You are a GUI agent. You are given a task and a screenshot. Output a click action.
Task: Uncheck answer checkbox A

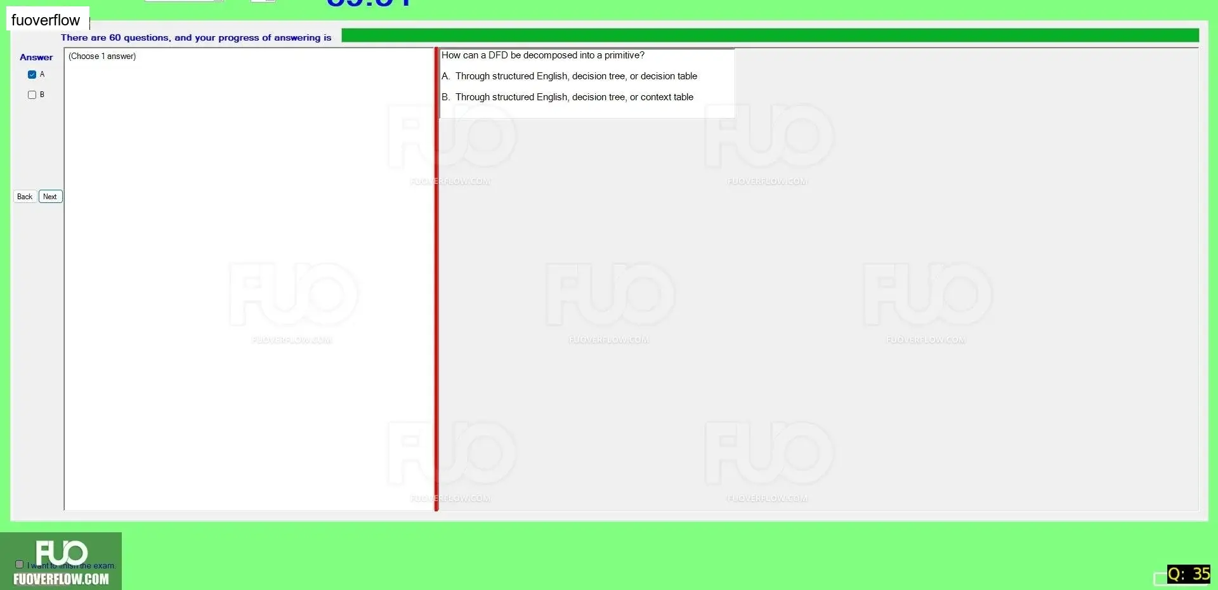point(32,74)
